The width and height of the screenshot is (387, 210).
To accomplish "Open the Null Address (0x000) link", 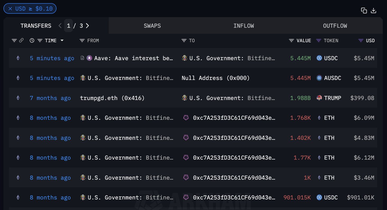I will coord(215,78).
